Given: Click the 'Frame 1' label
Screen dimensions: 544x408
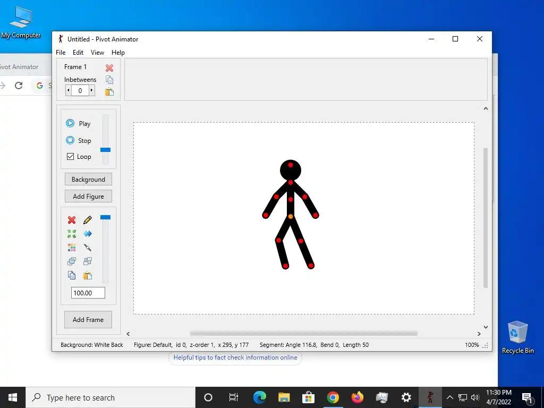Looking at the screenshot, I should (x=75, y=66).
